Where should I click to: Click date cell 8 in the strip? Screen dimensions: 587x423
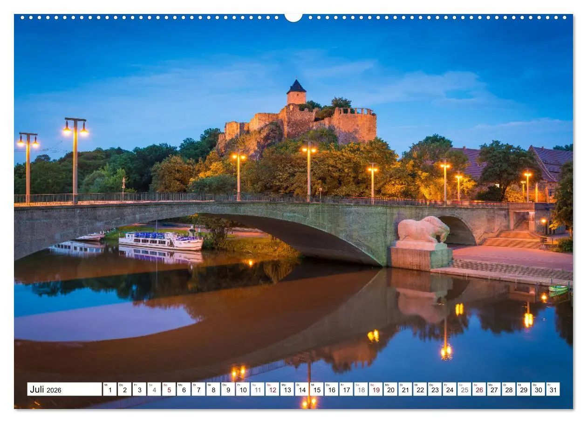pos(213,389)
